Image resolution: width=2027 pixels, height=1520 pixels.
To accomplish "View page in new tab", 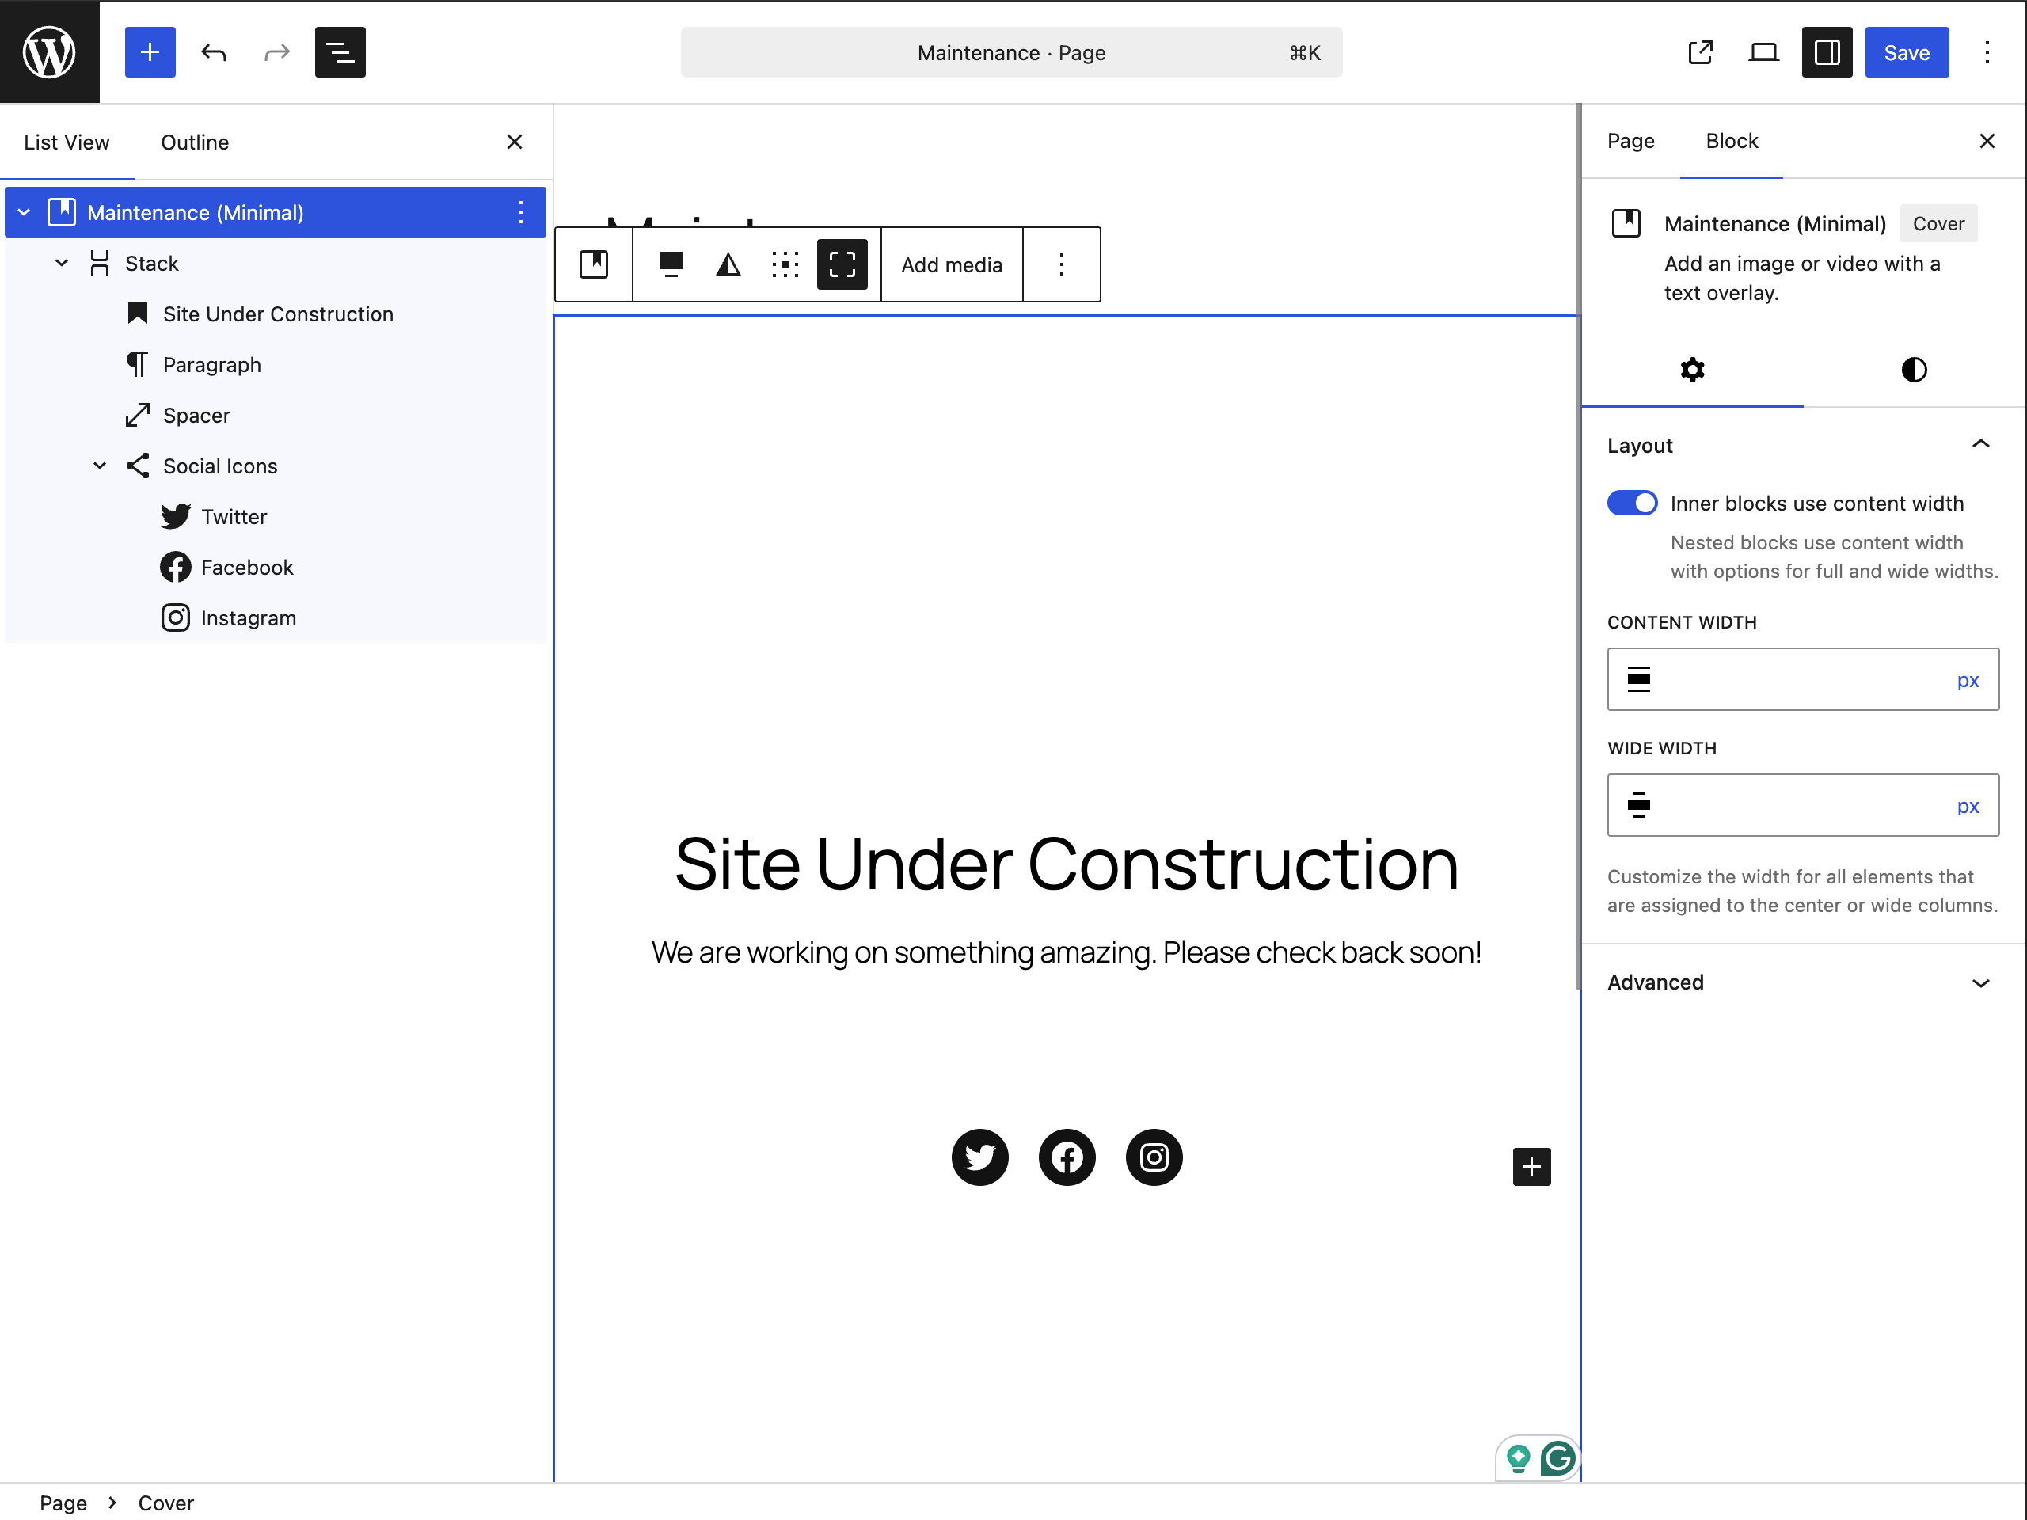I will (1700, 52).
